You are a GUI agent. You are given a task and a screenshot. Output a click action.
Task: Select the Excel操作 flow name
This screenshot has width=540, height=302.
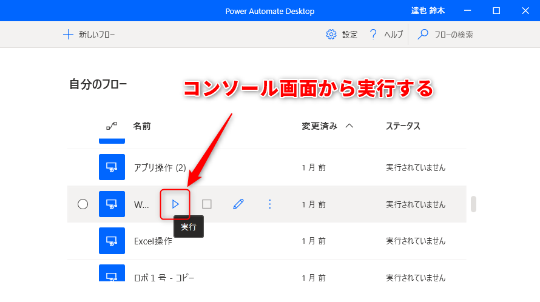[x=153, y=241]
